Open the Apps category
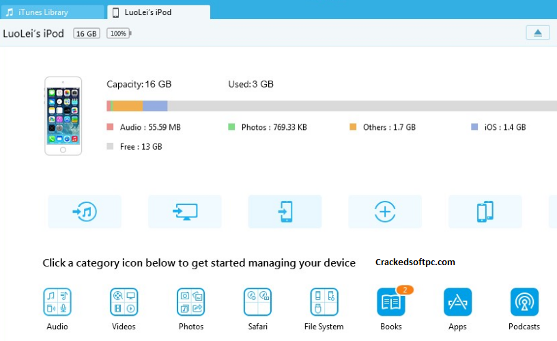Screen dimensions: 557x341 coord(457,310)
